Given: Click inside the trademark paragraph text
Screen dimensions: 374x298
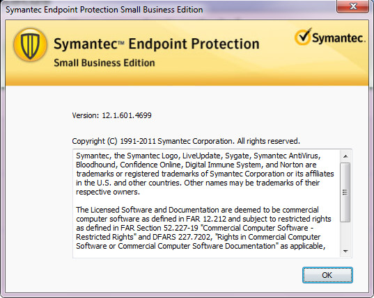Looking at the screenshot, I should 205,174.
